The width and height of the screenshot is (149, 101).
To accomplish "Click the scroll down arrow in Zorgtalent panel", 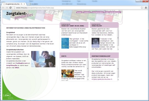I will click(118, 49).
